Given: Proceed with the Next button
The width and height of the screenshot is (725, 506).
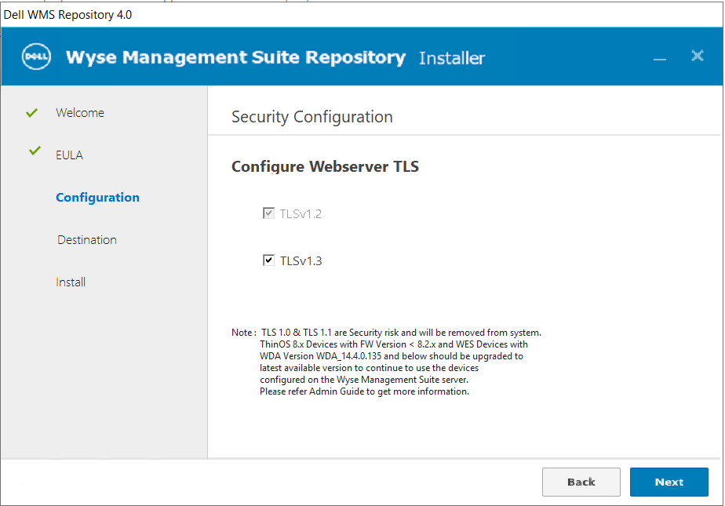Looking at the screenshot, I should [x=669, y=482].
